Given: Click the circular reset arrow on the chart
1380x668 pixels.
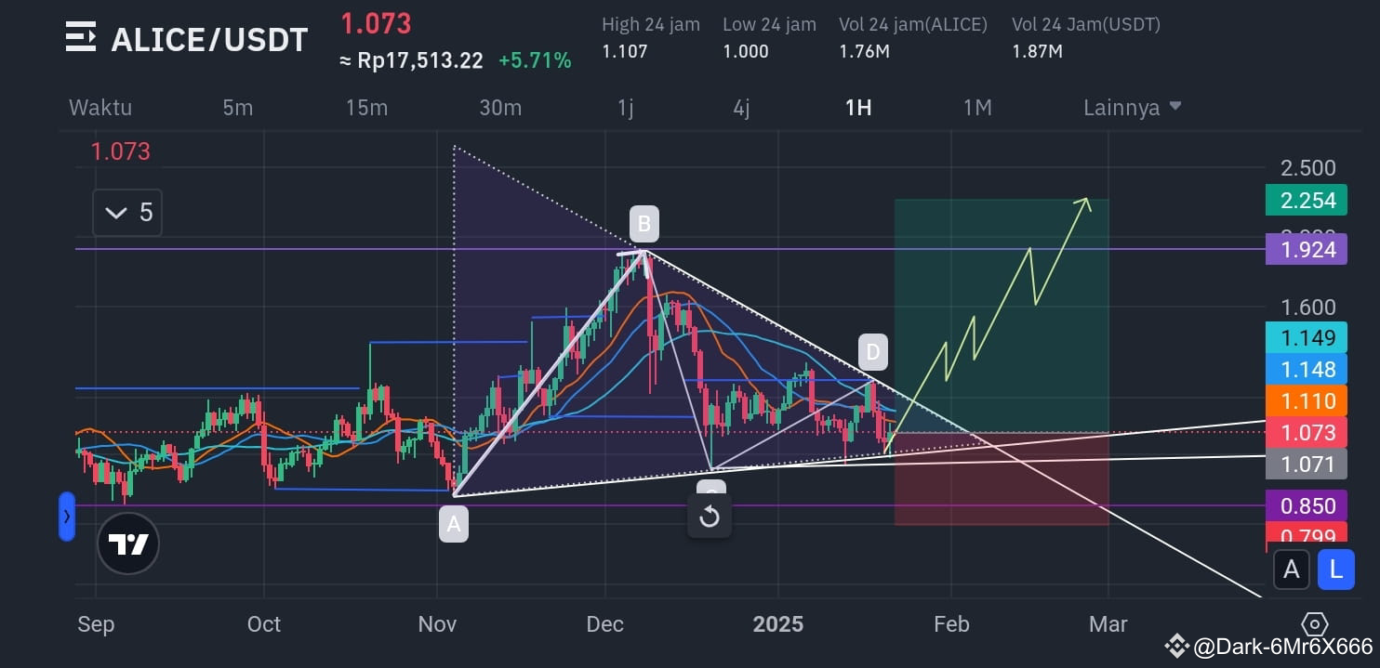Looking at the screenshot, I should coord(710,515).
